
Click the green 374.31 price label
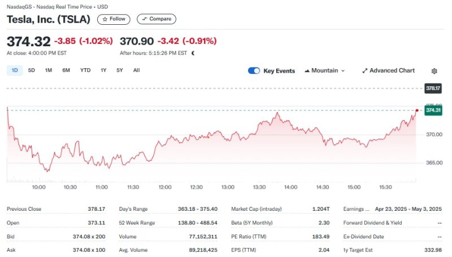pyautogui.click(x=433, y=110)
